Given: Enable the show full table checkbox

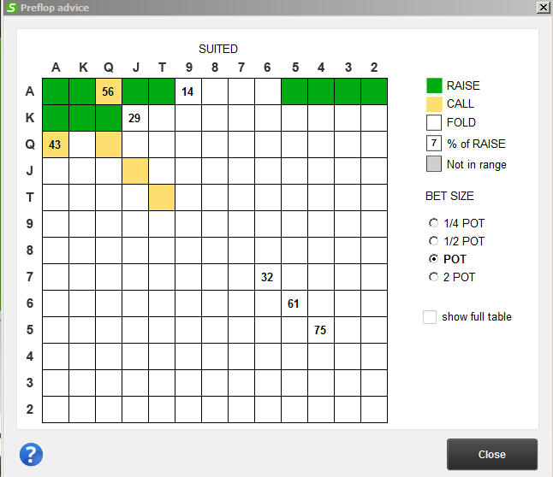Looking at the screenshot, I should point(430,316).
